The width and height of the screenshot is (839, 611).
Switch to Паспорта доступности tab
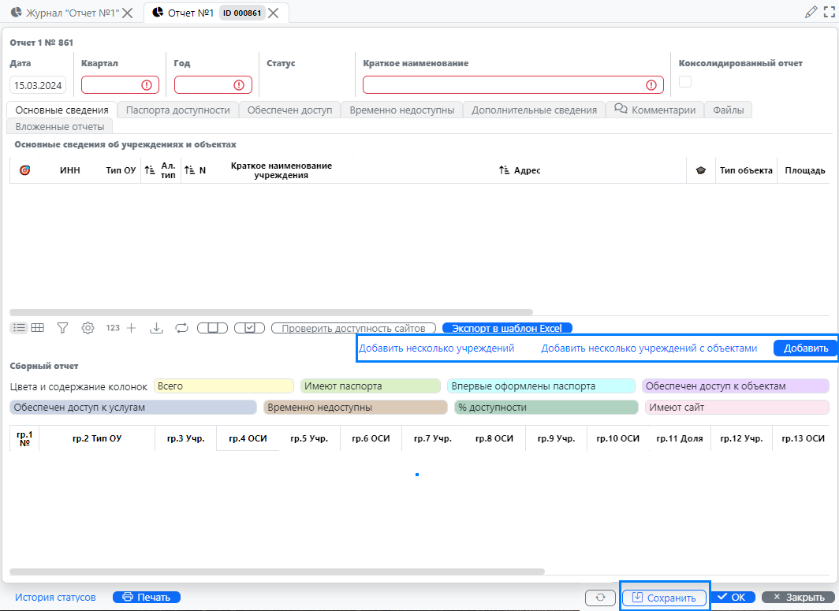[x=177, y=110]
